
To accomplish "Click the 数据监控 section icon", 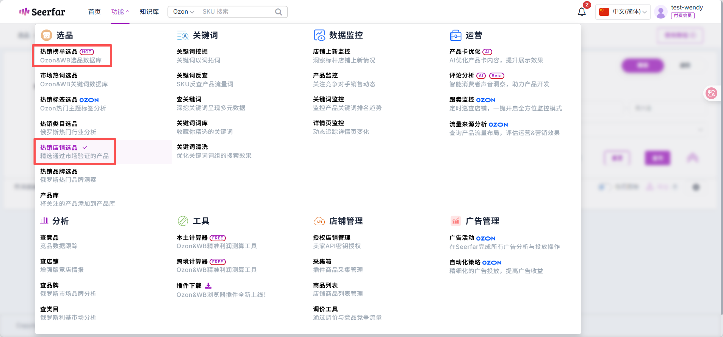I will [x=319, y=35].
